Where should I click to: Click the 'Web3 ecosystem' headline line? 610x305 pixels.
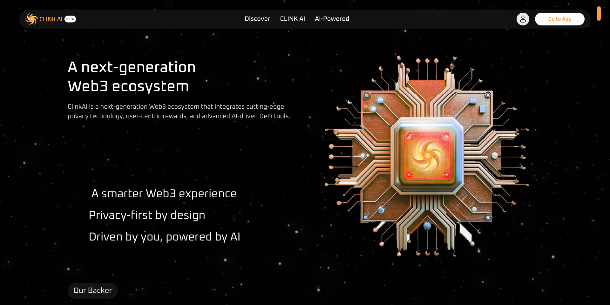pyautogui.click(x=128, y=86)
